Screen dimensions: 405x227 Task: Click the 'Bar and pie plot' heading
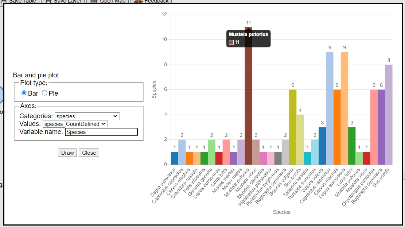pos(36,75)
